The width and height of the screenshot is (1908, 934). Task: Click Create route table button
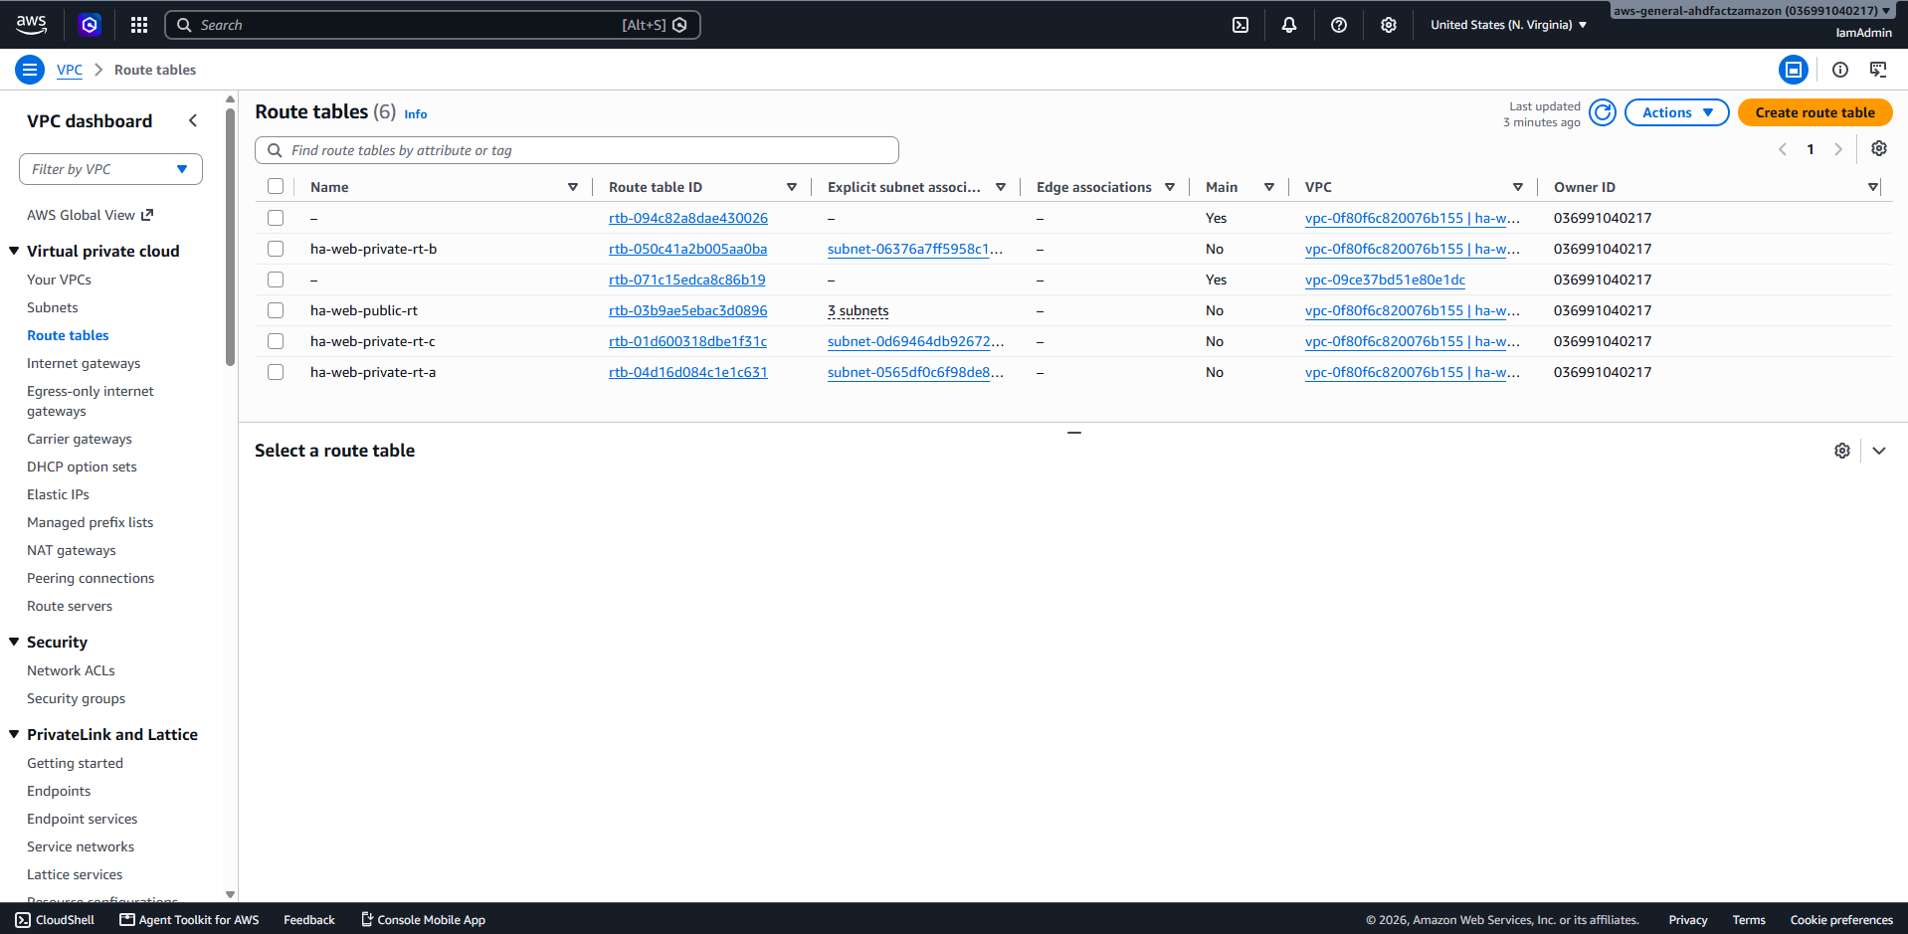click(1814, 112)
